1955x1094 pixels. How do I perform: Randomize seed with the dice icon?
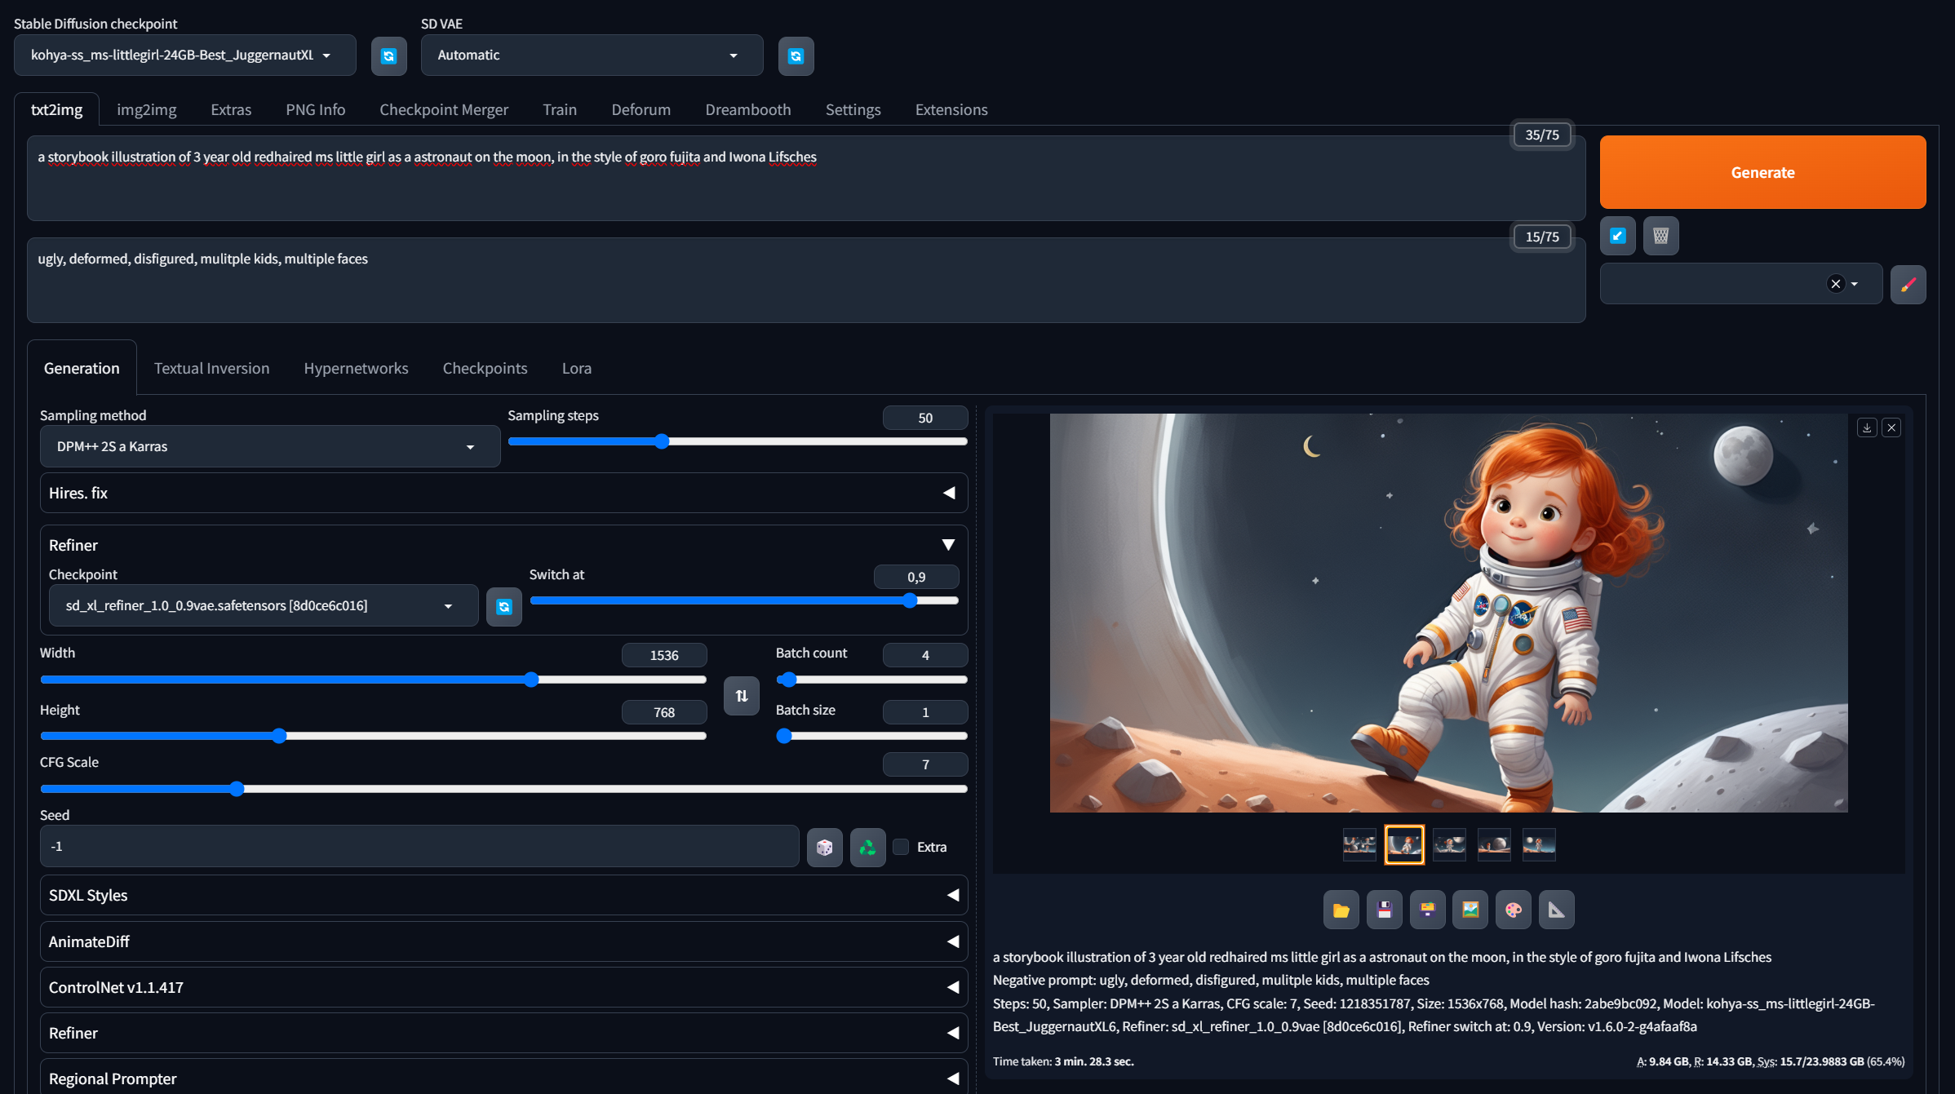(x=824, y=847)
